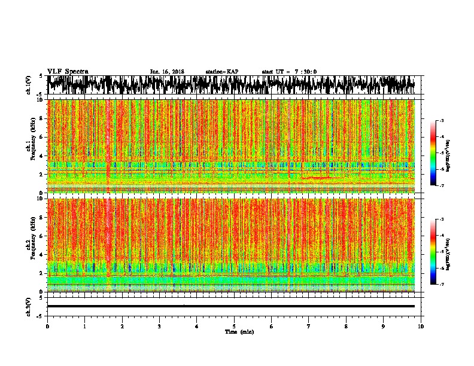Click the "-7" label below ch.2 color bar

[442, 285]
